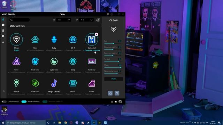Open the Windows notification center
Screen dimensions: 223x125
click(219, 123)
